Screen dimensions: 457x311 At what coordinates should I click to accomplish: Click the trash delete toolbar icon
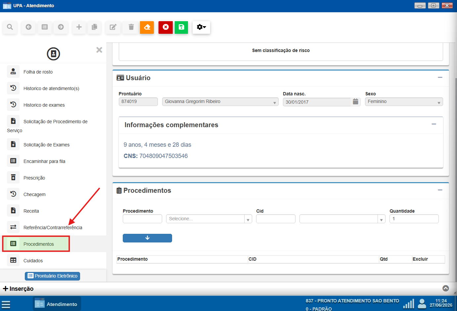tap(131, 27)
